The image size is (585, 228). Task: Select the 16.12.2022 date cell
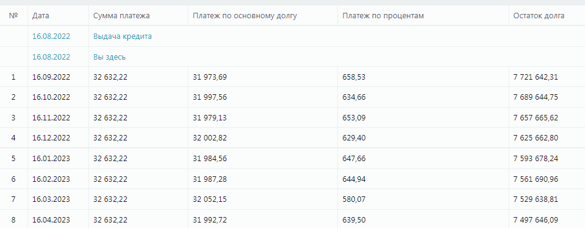click(51, 137)
